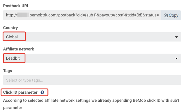The height and width of the screenshot is (111, 185).
Task: Select the Leadbit value in Affiliate network
Action: coord(13,58)
